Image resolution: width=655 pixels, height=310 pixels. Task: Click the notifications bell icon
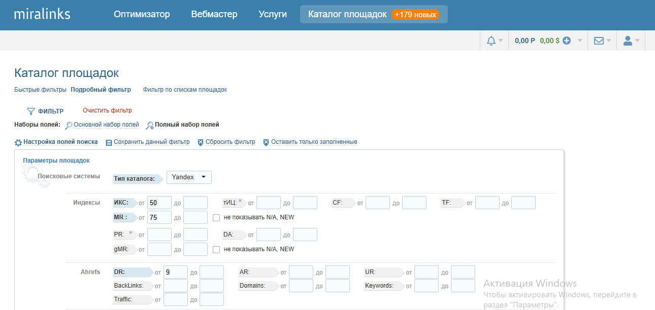490,41
